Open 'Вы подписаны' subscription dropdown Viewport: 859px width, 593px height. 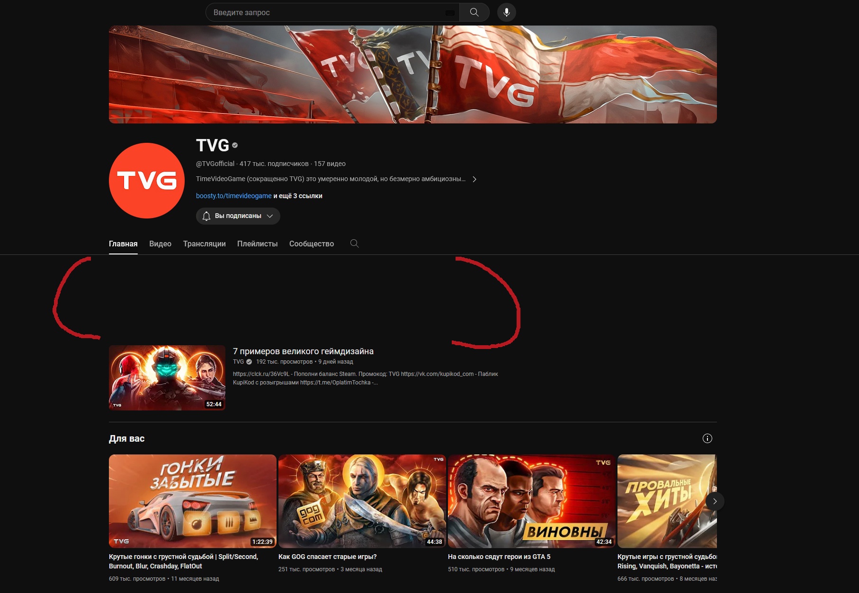pyautogui.click(x=238, y=216)
